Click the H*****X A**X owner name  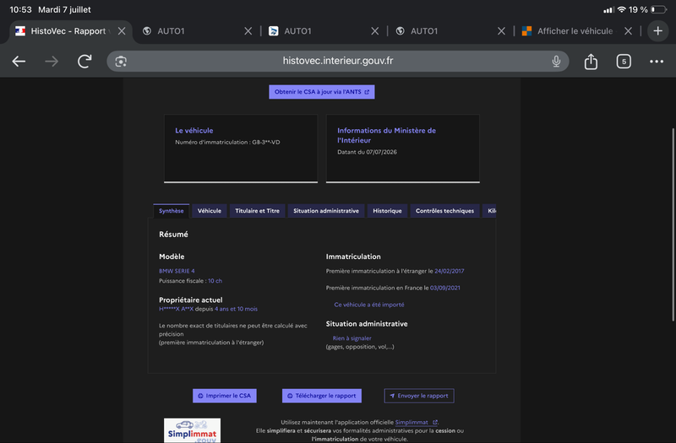[176, 309]
